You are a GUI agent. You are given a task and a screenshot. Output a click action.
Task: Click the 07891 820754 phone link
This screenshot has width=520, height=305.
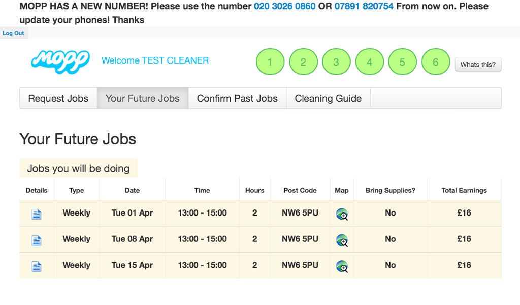[x=364, y=6]
